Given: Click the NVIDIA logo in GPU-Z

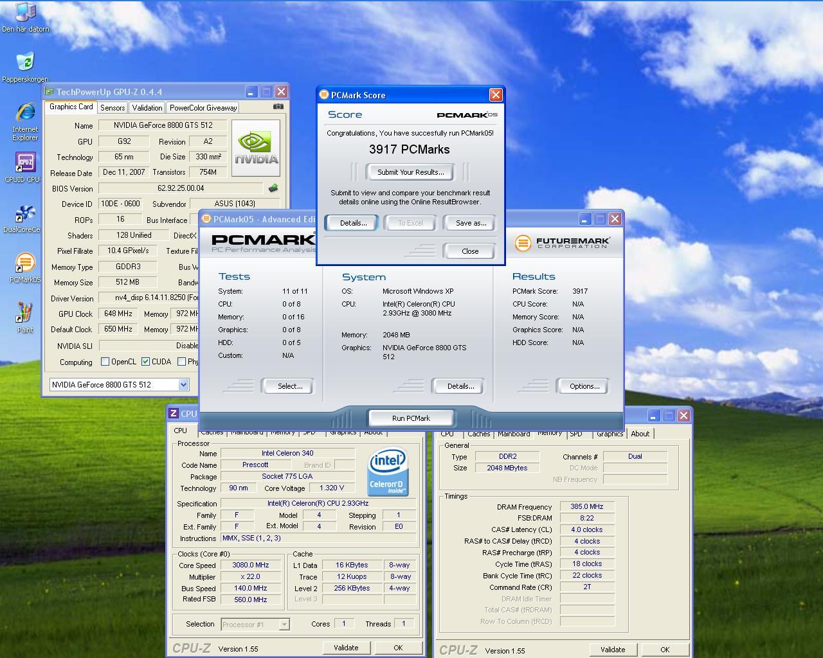Looking at the screenshot, I should click(256, 148).
